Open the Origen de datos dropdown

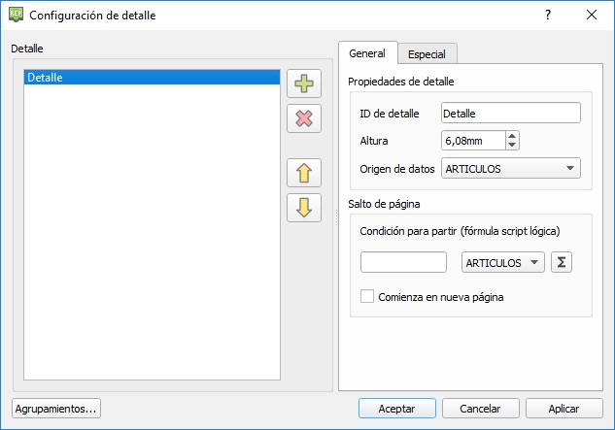[x=510, y=169]
